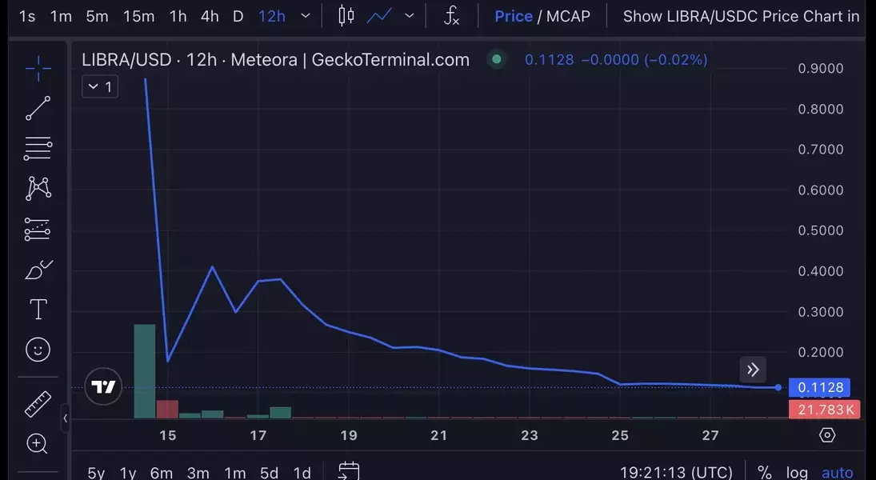Click the green market status dot
The height and width of the screenshot is (480, 876).
[x=496, y=59]
